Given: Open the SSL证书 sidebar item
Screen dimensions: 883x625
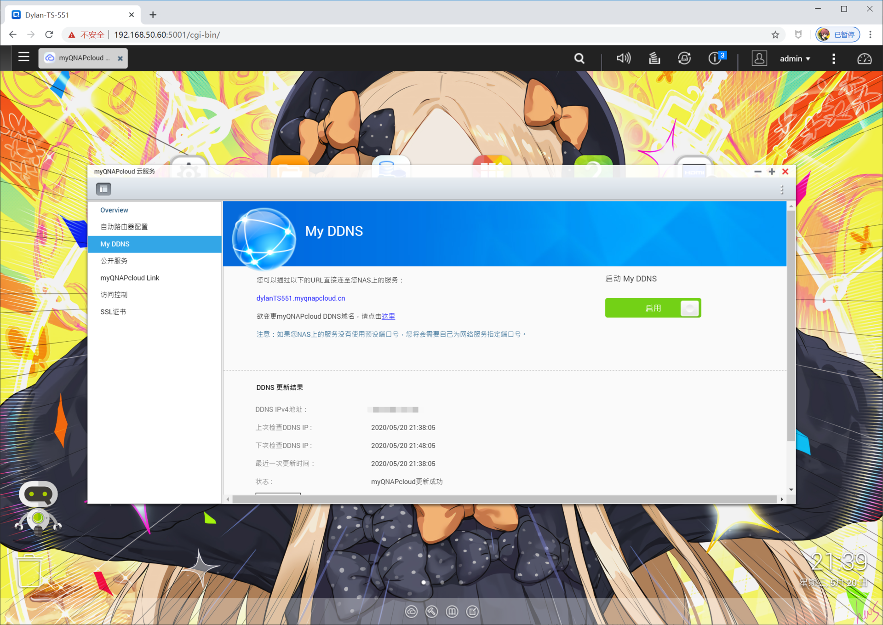Looking at the screenshot, I should click(113, 312).
